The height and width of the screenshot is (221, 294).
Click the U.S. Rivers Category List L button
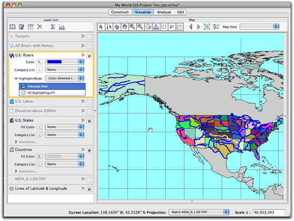coord(40,70)
